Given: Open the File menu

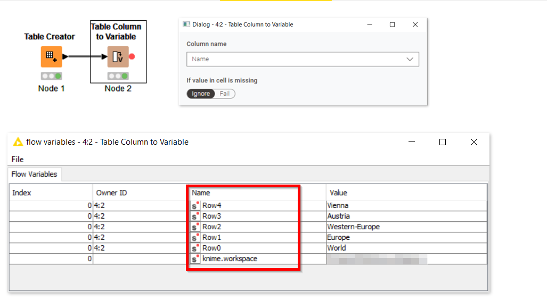Looking at the screenshot, I should click(x=18, y=159).
